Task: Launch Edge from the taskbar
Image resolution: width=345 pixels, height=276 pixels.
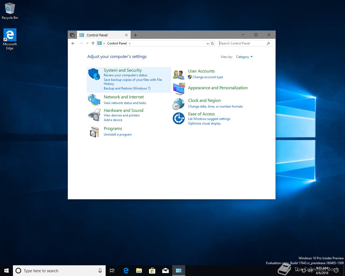Action: tap(126, 271)
